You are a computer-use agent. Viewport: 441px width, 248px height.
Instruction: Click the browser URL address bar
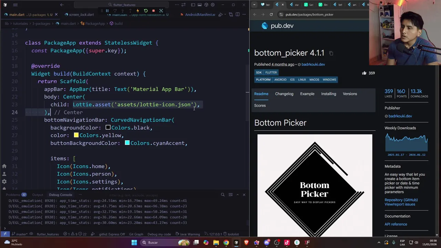point(324,14)
